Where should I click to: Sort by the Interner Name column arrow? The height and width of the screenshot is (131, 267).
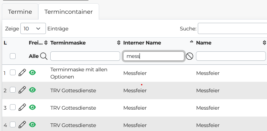192,42
